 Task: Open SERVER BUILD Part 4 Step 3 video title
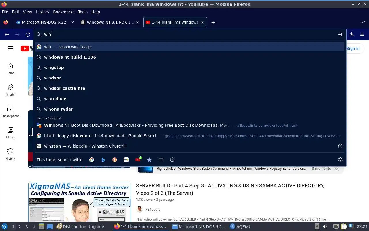(230, 189)
